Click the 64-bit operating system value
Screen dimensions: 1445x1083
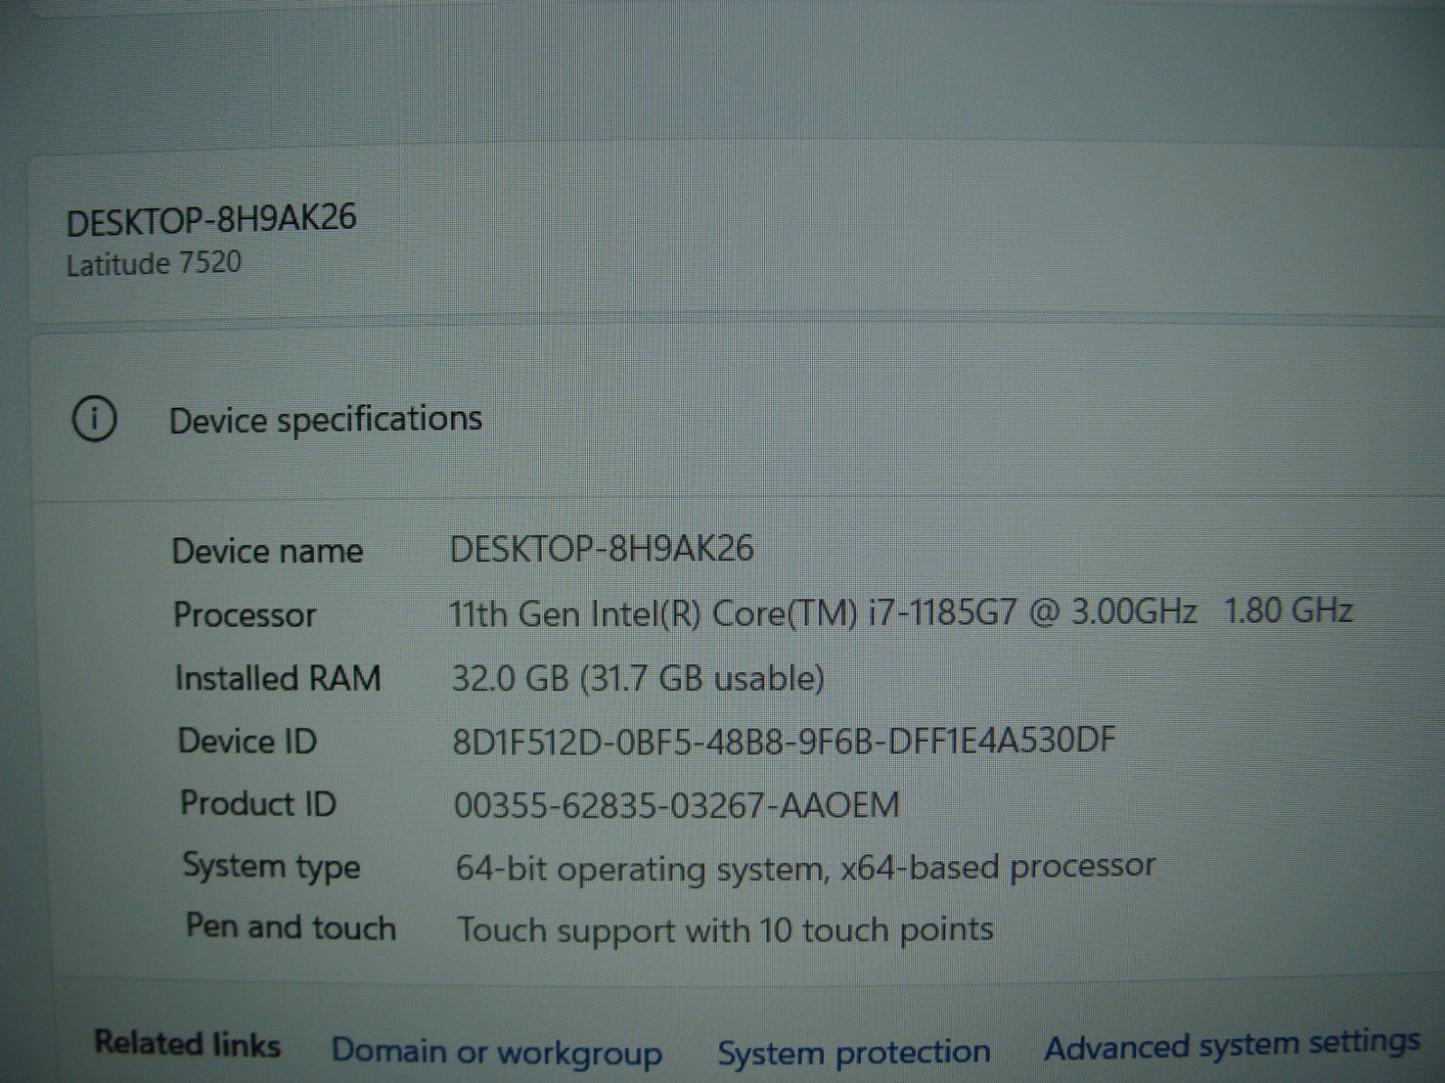[x=806, y=867]
